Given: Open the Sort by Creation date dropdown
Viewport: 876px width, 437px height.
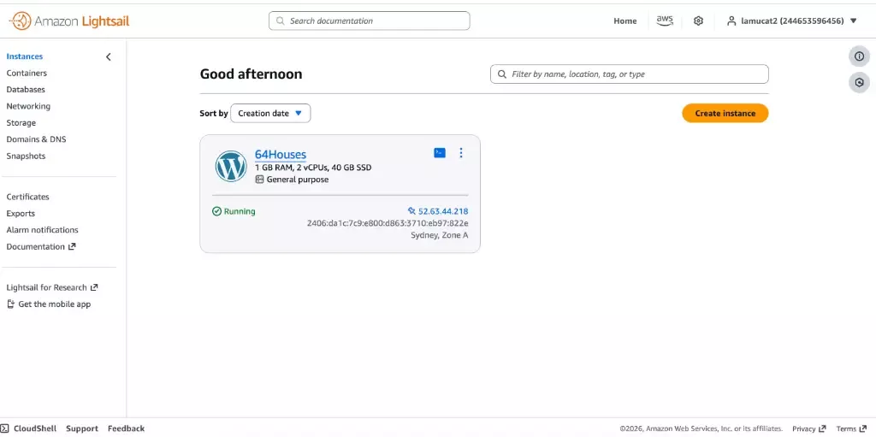Looking at the screenshot, I should (270, 114).
